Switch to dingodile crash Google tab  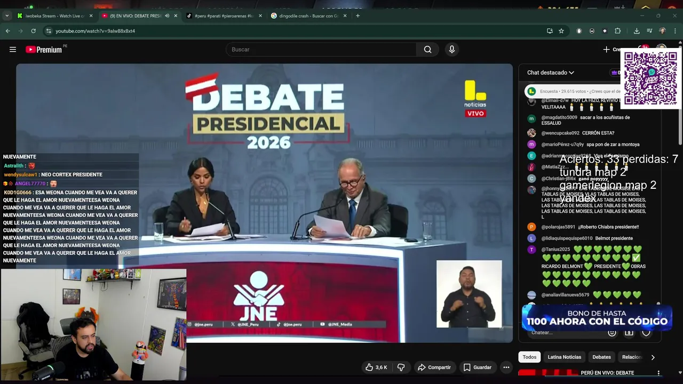click(x=308, y=16)
